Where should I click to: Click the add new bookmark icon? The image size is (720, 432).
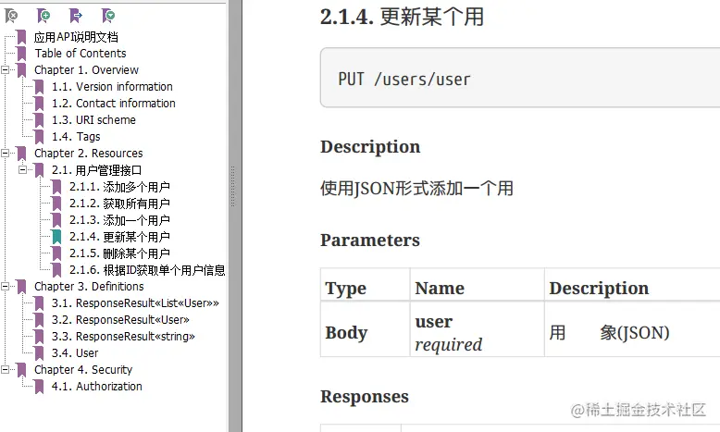tap(43, 16)
